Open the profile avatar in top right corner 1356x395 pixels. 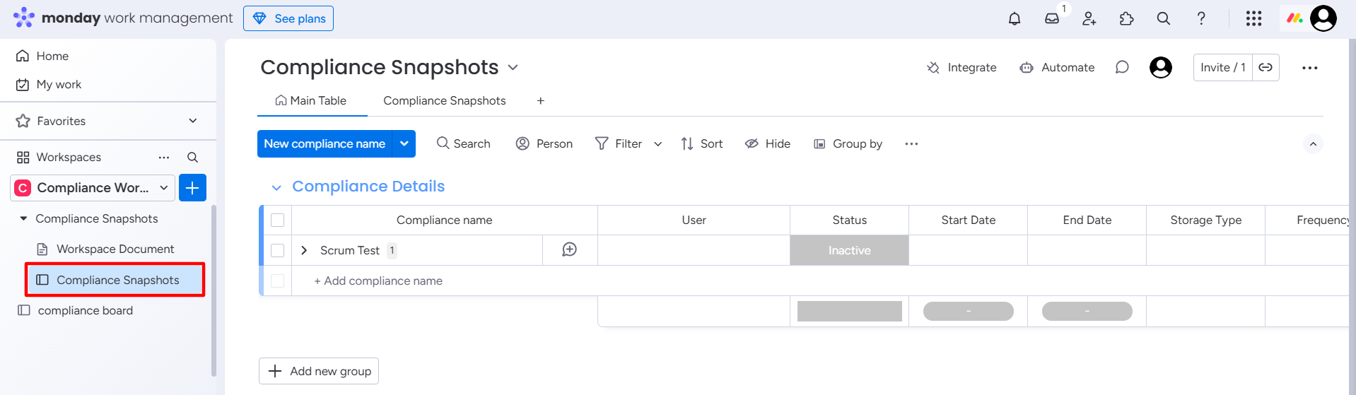click(x=1323, y=18)
